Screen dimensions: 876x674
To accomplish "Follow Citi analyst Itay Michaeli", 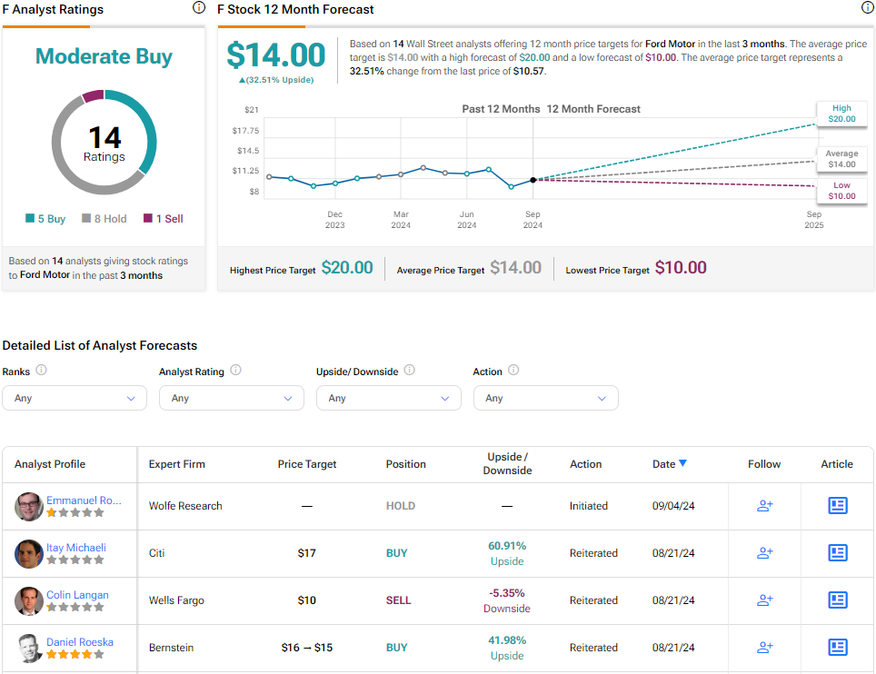I will pos(764,553).
